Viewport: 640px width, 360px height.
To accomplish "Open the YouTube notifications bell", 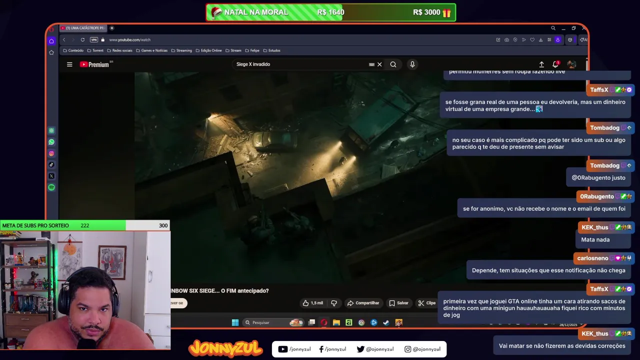I will (555, 64).
